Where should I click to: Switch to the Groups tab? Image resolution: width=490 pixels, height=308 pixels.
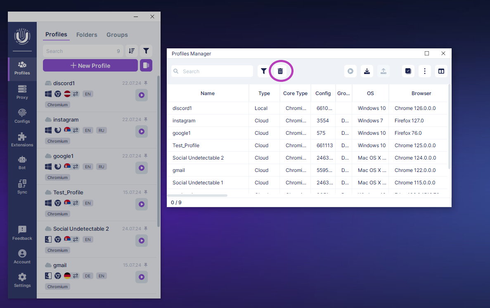click(x=117, y=35)
